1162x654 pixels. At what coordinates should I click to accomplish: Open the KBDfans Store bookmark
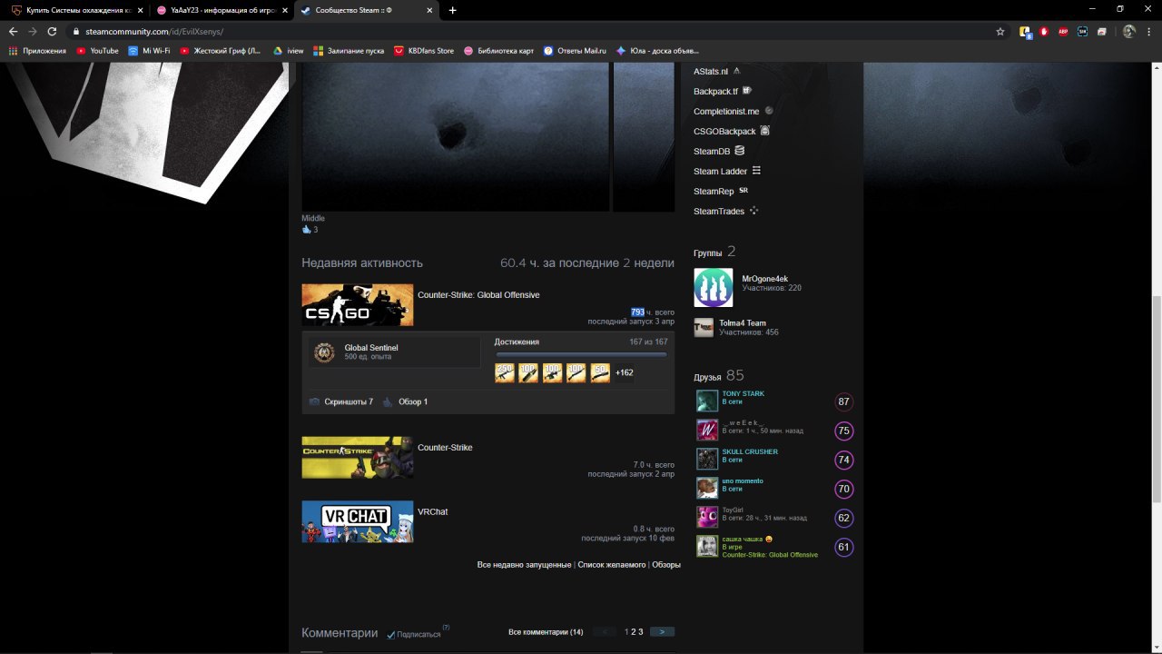(x=424, y=51)
